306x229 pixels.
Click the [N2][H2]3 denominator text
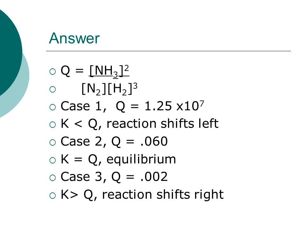click(109, 89)
